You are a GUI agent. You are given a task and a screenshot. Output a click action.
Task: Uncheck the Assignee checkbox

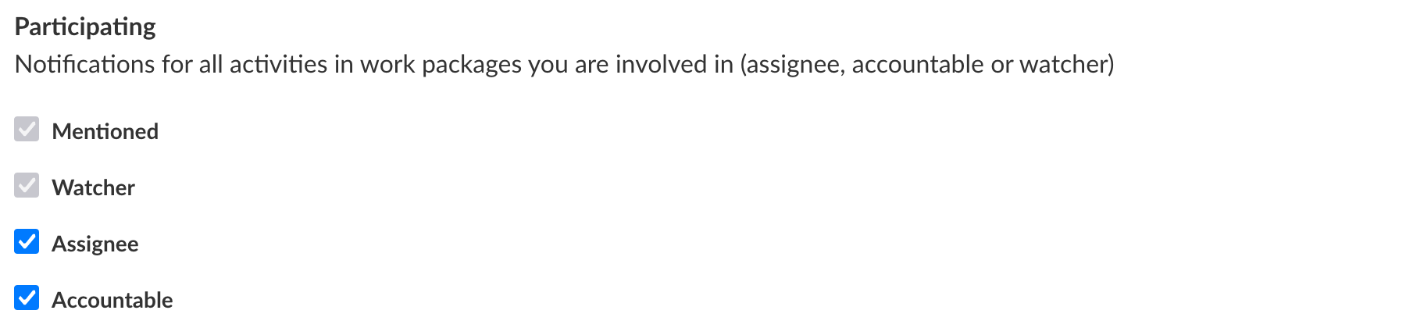pos(27,242)
